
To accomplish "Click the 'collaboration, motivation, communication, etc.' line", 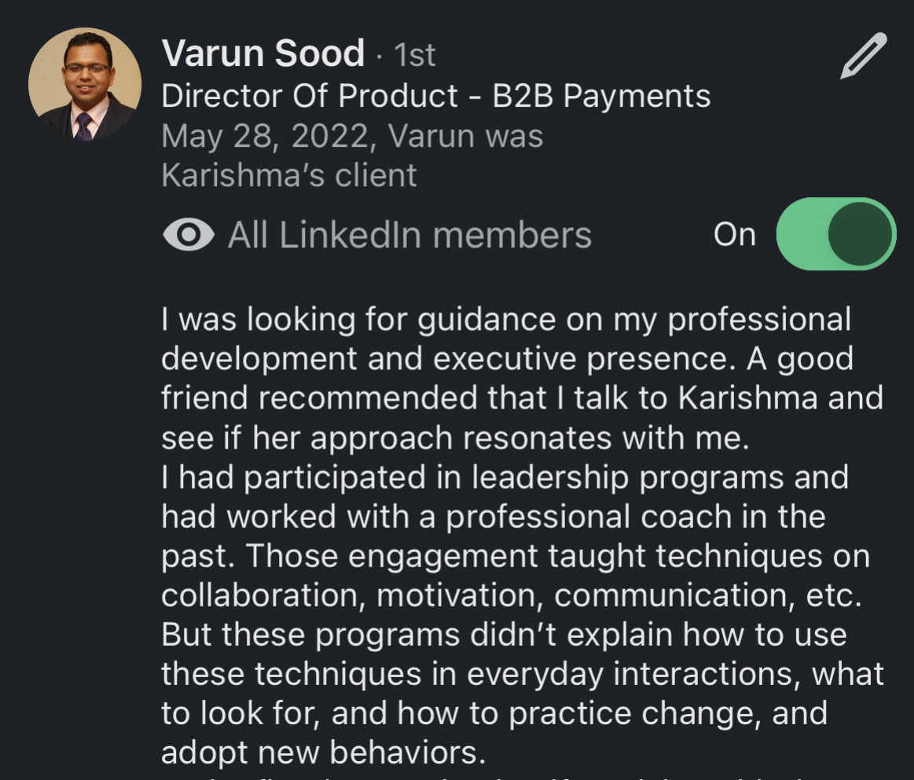I will coord(511,595).
